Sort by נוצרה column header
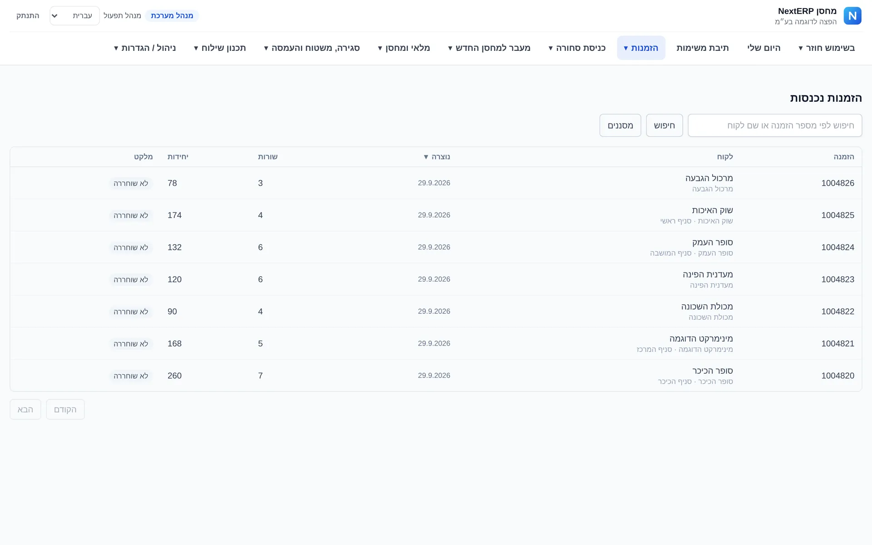This screenshot has height=545, width=872. [x=436, y=157]
